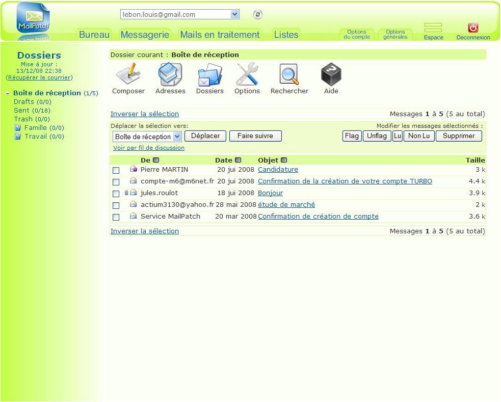Open the lebon.louis@gmail.com account dropdown
The height and width of the screenshot is (402, 501).
[234, 15]
